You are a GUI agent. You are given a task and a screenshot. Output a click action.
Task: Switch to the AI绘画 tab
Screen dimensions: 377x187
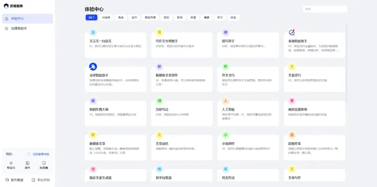[106, 17]
